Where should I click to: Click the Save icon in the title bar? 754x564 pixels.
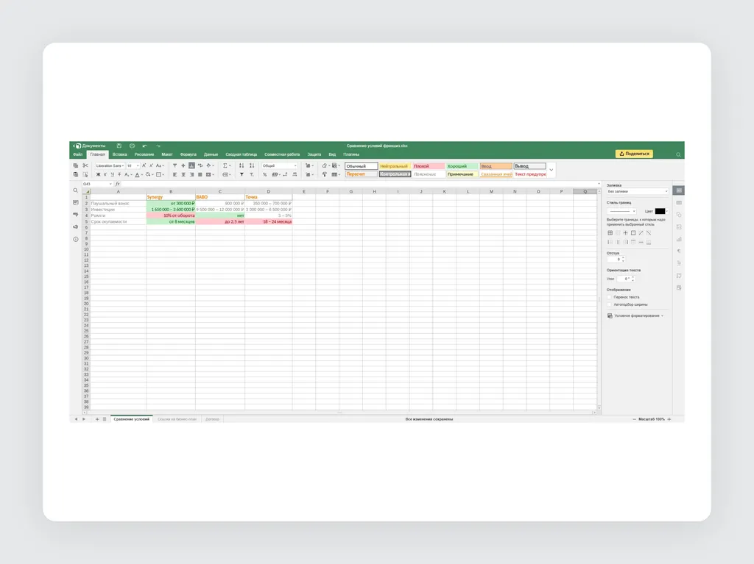[x=119, y=146]
